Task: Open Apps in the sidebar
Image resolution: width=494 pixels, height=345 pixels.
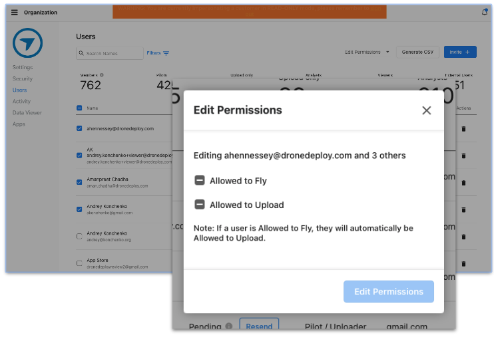Action: pyautogui.click(x=19, y=124)
